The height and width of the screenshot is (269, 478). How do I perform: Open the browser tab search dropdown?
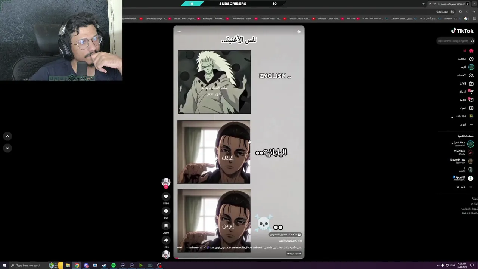[x=474, y=4]
